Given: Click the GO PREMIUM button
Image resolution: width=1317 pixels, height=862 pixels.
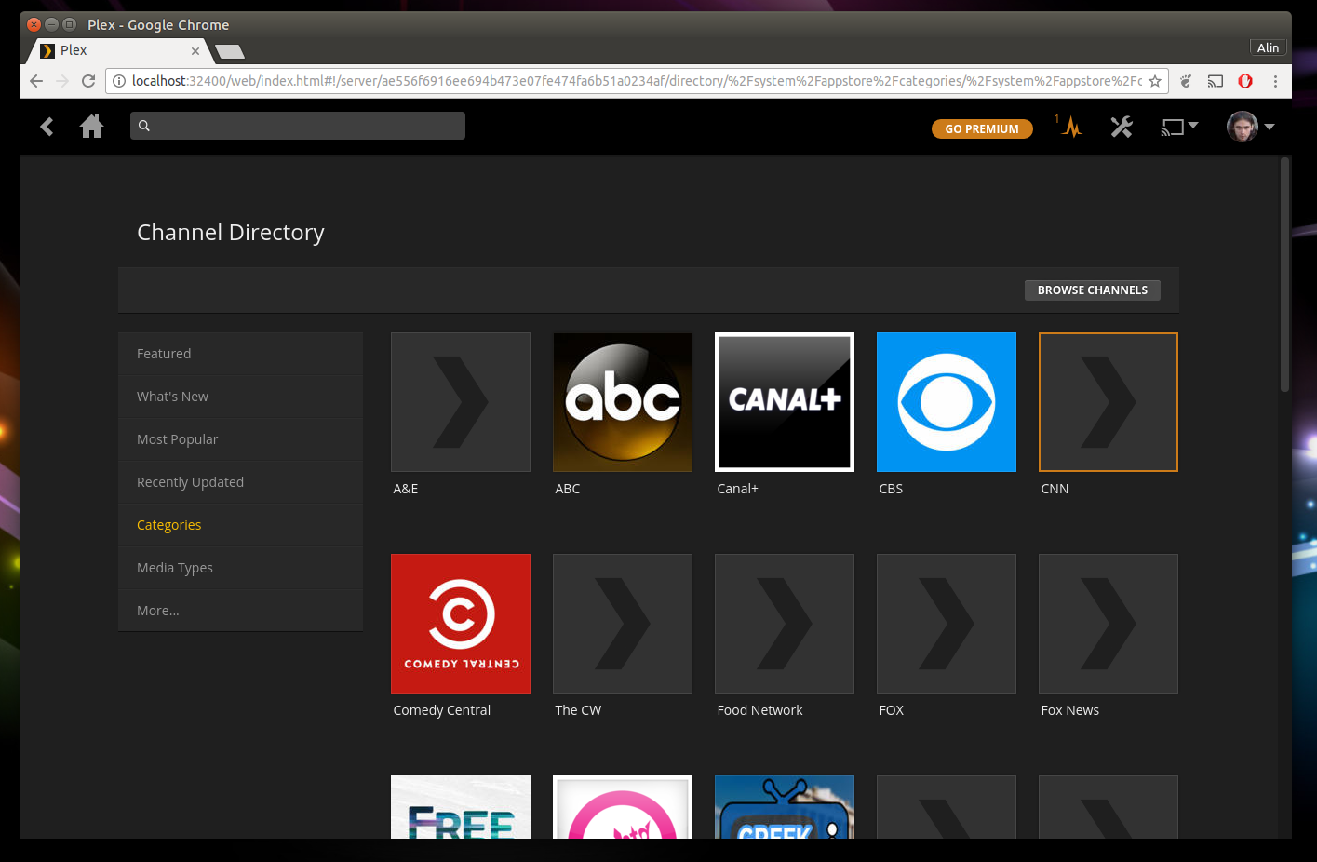Looking at the screenshot, I should pos(982,128).
